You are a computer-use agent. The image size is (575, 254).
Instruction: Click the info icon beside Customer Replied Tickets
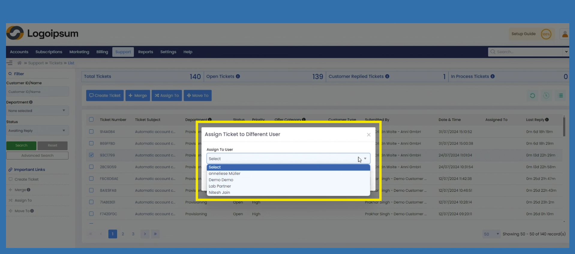coord(387,77)
